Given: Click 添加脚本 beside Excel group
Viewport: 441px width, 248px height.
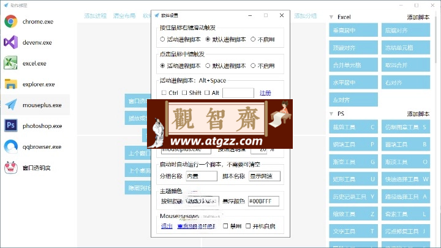Looking at the screenshot, I should (x=418, y=17).
